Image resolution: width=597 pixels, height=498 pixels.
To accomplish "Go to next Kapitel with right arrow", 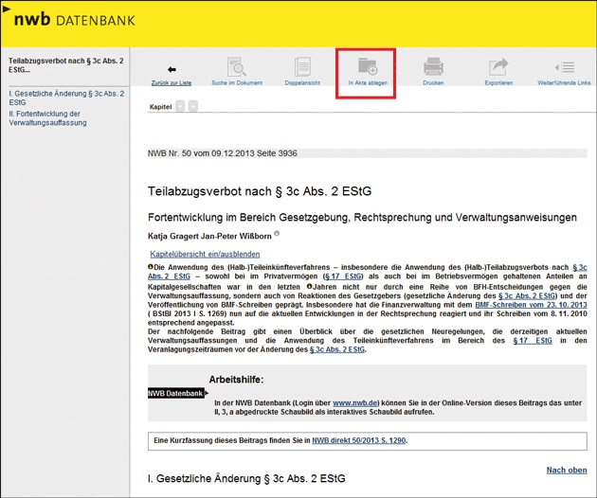I will click(x=193, y=106).
